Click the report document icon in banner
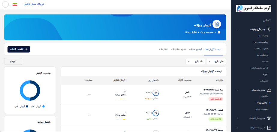This screenshot has width=277, height=132. [217, 24]
